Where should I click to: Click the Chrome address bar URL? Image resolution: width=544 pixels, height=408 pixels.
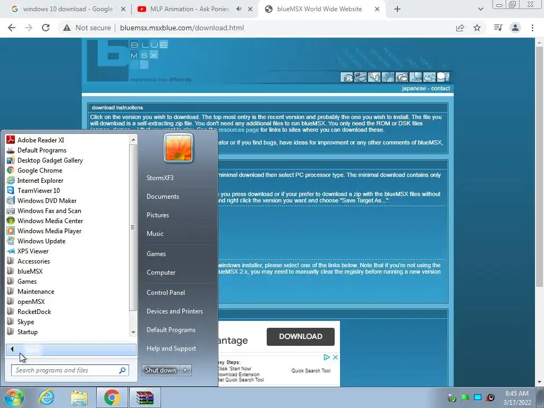pos(182,28)
